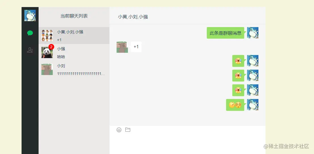Open the emoji smiley picker
314x154 pixels.
pos(119,130)
